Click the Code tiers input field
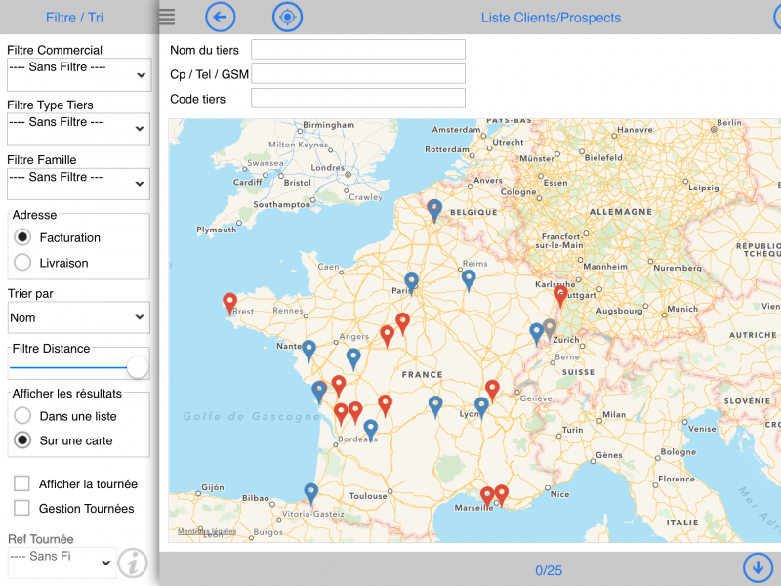 358,99
